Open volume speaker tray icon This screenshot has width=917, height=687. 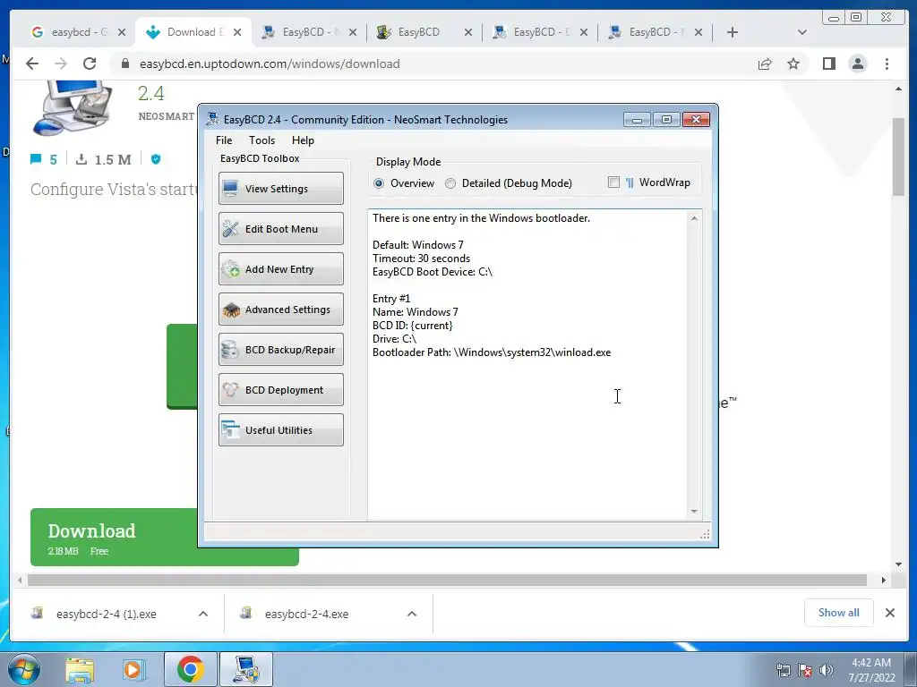tap(827, 670)
